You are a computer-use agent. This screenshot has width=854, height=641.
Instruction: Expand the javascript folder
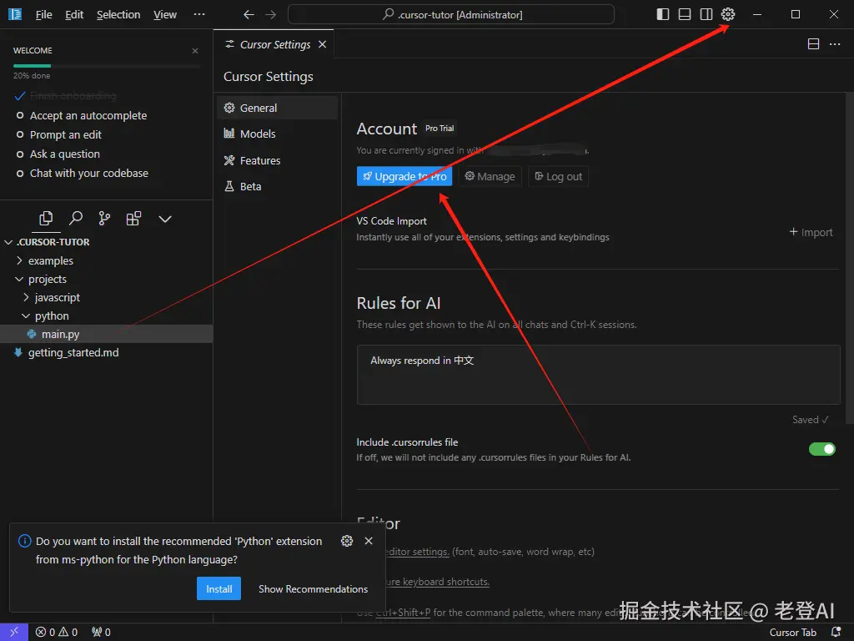[106, 298]
